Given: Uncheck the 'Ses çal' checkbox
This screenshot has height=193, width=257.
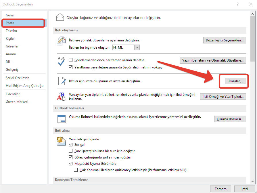Looking at the screenshot, I should 71,145.
